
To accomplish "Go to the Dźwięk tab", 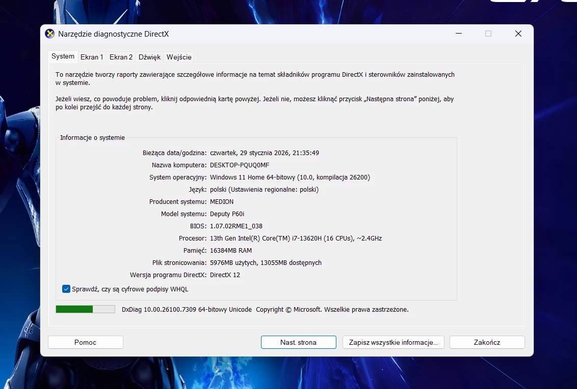I will tap(149, 57).
